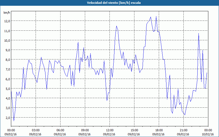
Task: Click the chart title 'Velocidad del viento [km/h] escala'
Action: click(x=114, y=3)
